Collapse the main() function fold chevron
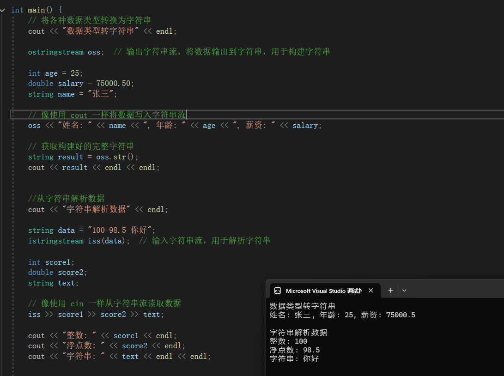504x376 pixels. 3,10
